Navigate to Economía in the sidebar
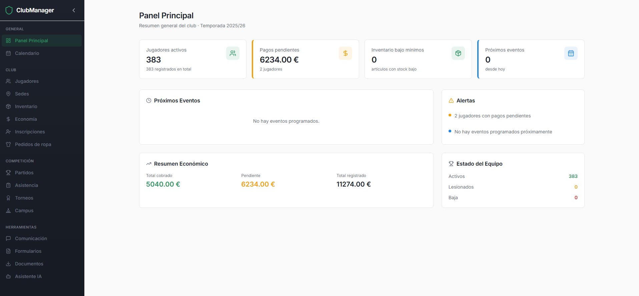Viewport: 639px width, 296px height. pyautogui.click(x=26, y=119)
